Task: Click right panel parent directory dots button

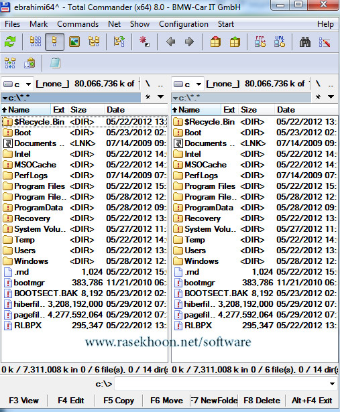Action: [x=331, y=84]
